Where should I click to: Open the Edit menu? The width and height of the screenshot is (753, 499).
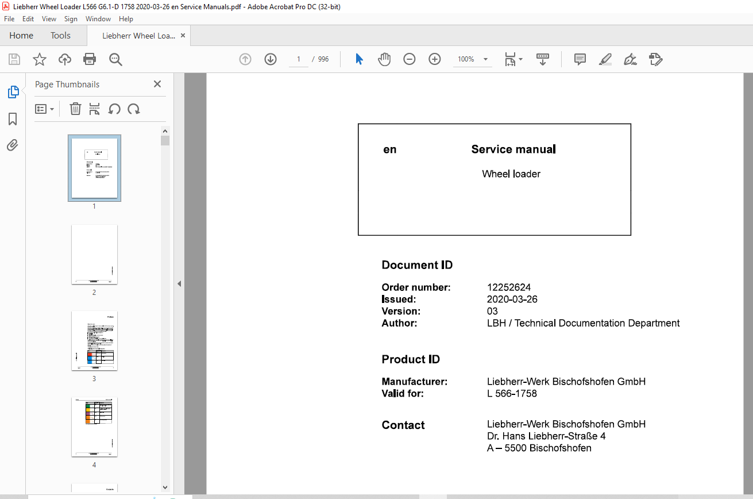click(x=28, y=19)
